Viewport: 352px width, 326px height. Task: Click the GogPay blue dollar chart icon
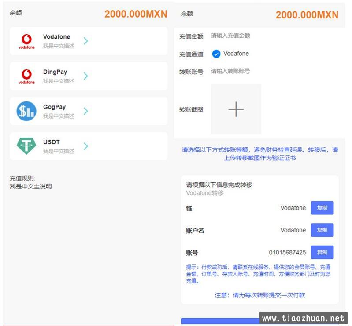point(26,111)
